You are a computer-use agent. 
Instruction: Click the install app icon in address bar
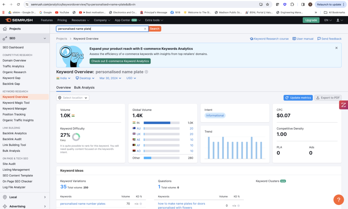coord(261,4)
